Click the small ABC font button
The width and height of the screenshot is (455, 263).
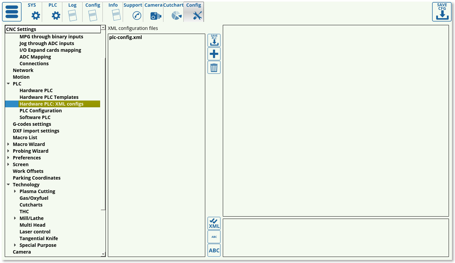pos(214,237)
